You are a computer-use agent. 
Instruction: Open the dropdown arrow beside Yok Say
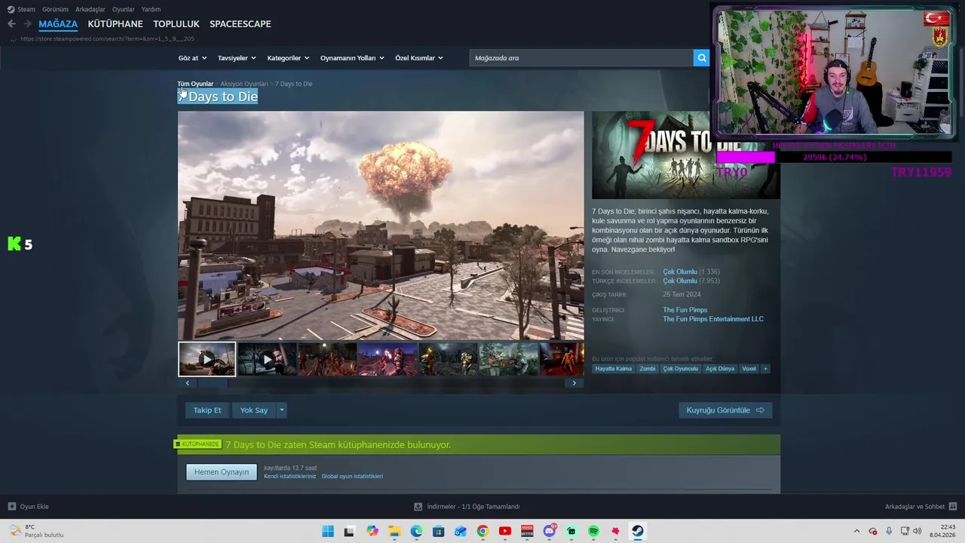click(x=281, y=410)
